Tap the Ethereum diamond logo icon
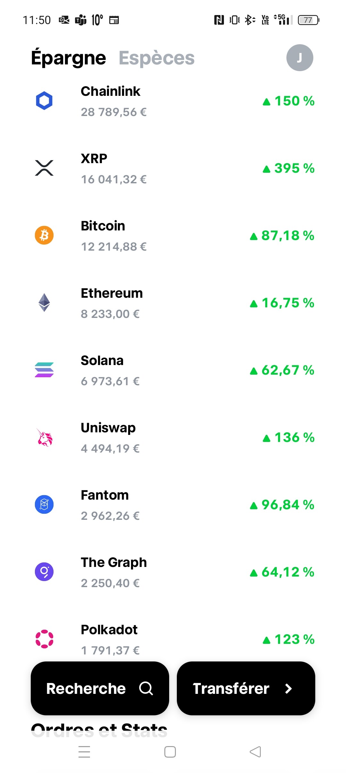The image size is (346, 773). pos(44,303)
